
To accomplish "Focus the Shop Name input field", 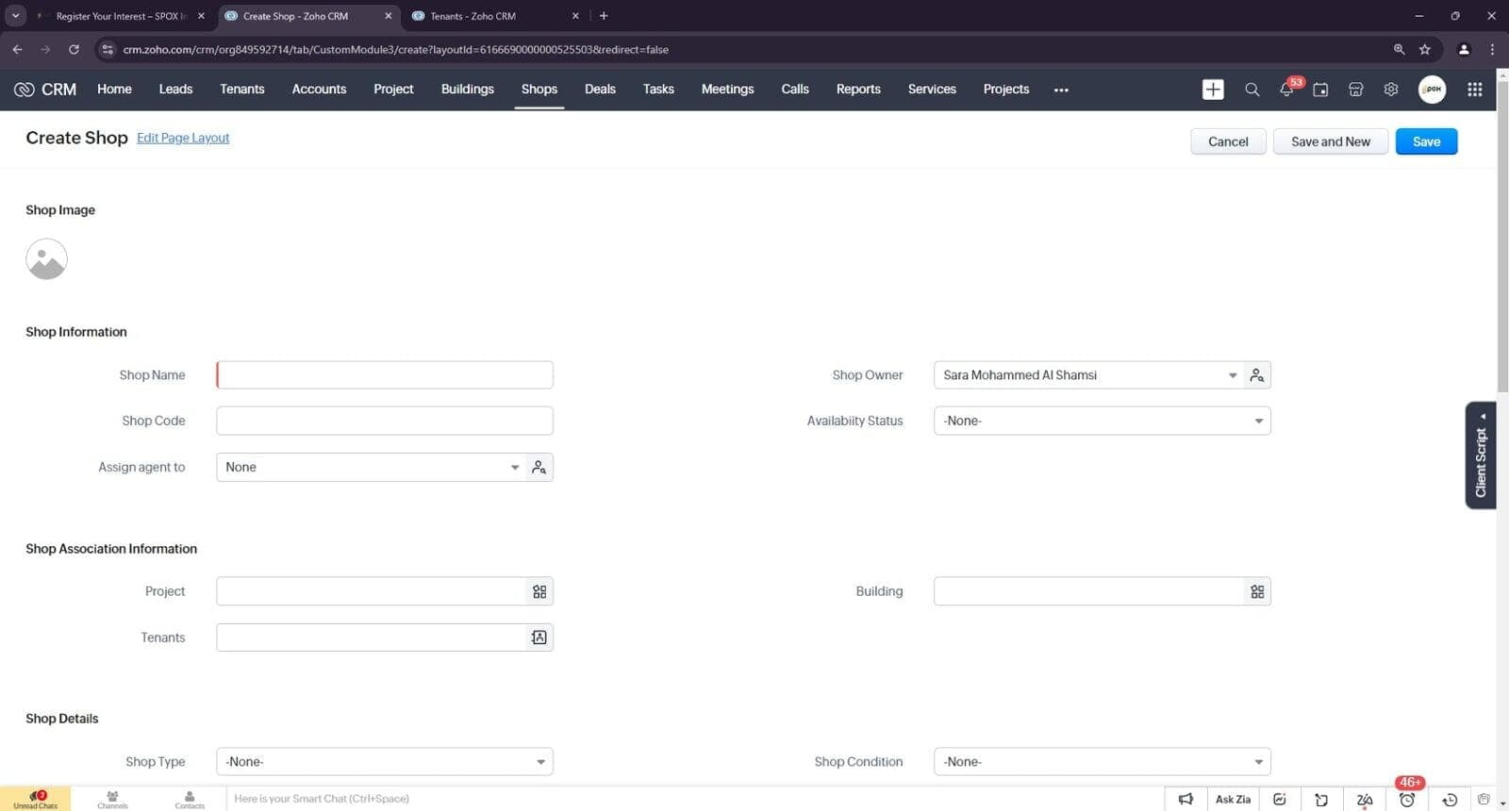I will coord(385,375).
